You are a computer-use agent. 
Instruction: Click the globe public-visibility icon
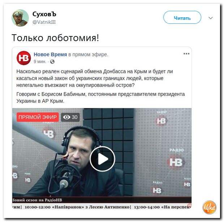click(x=52, y=62)
